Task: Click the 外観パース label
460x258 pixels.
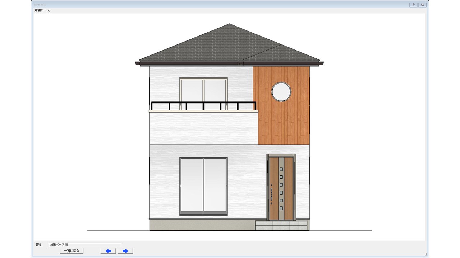Action: tap(42, 10)
